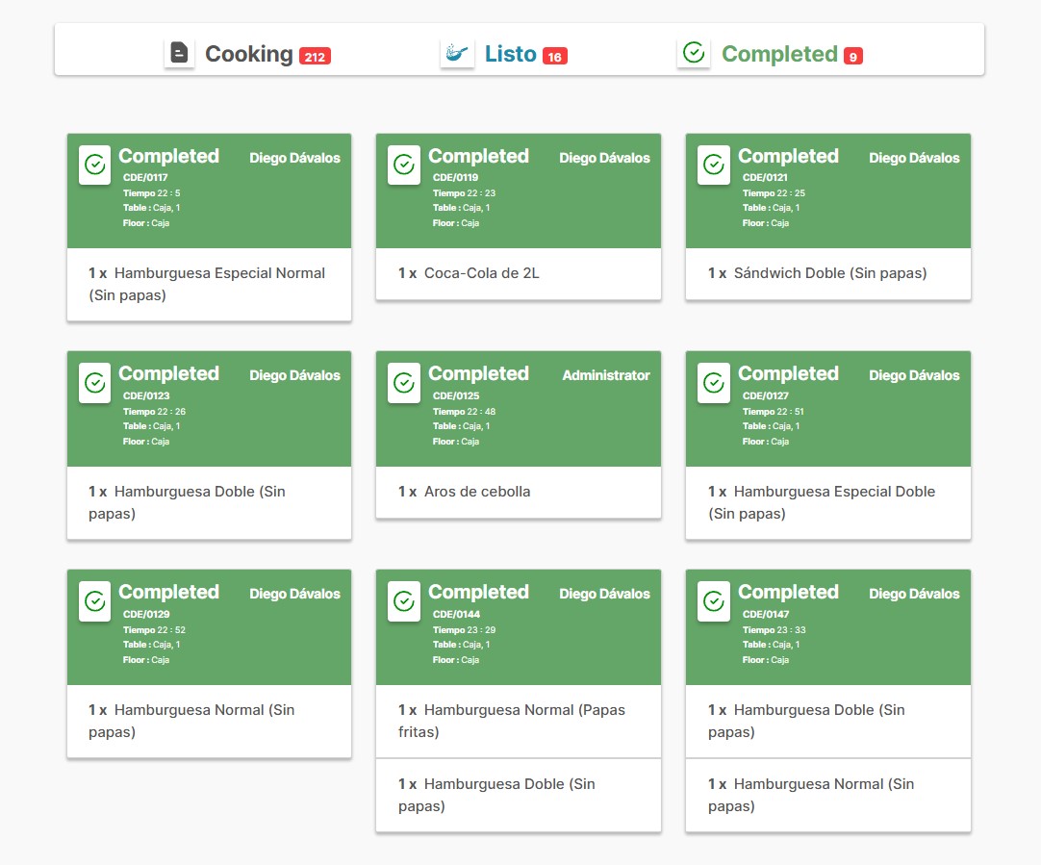Click the 16 badge next to Listo
Screen dimensions: 1041x865
coord(554,57)
